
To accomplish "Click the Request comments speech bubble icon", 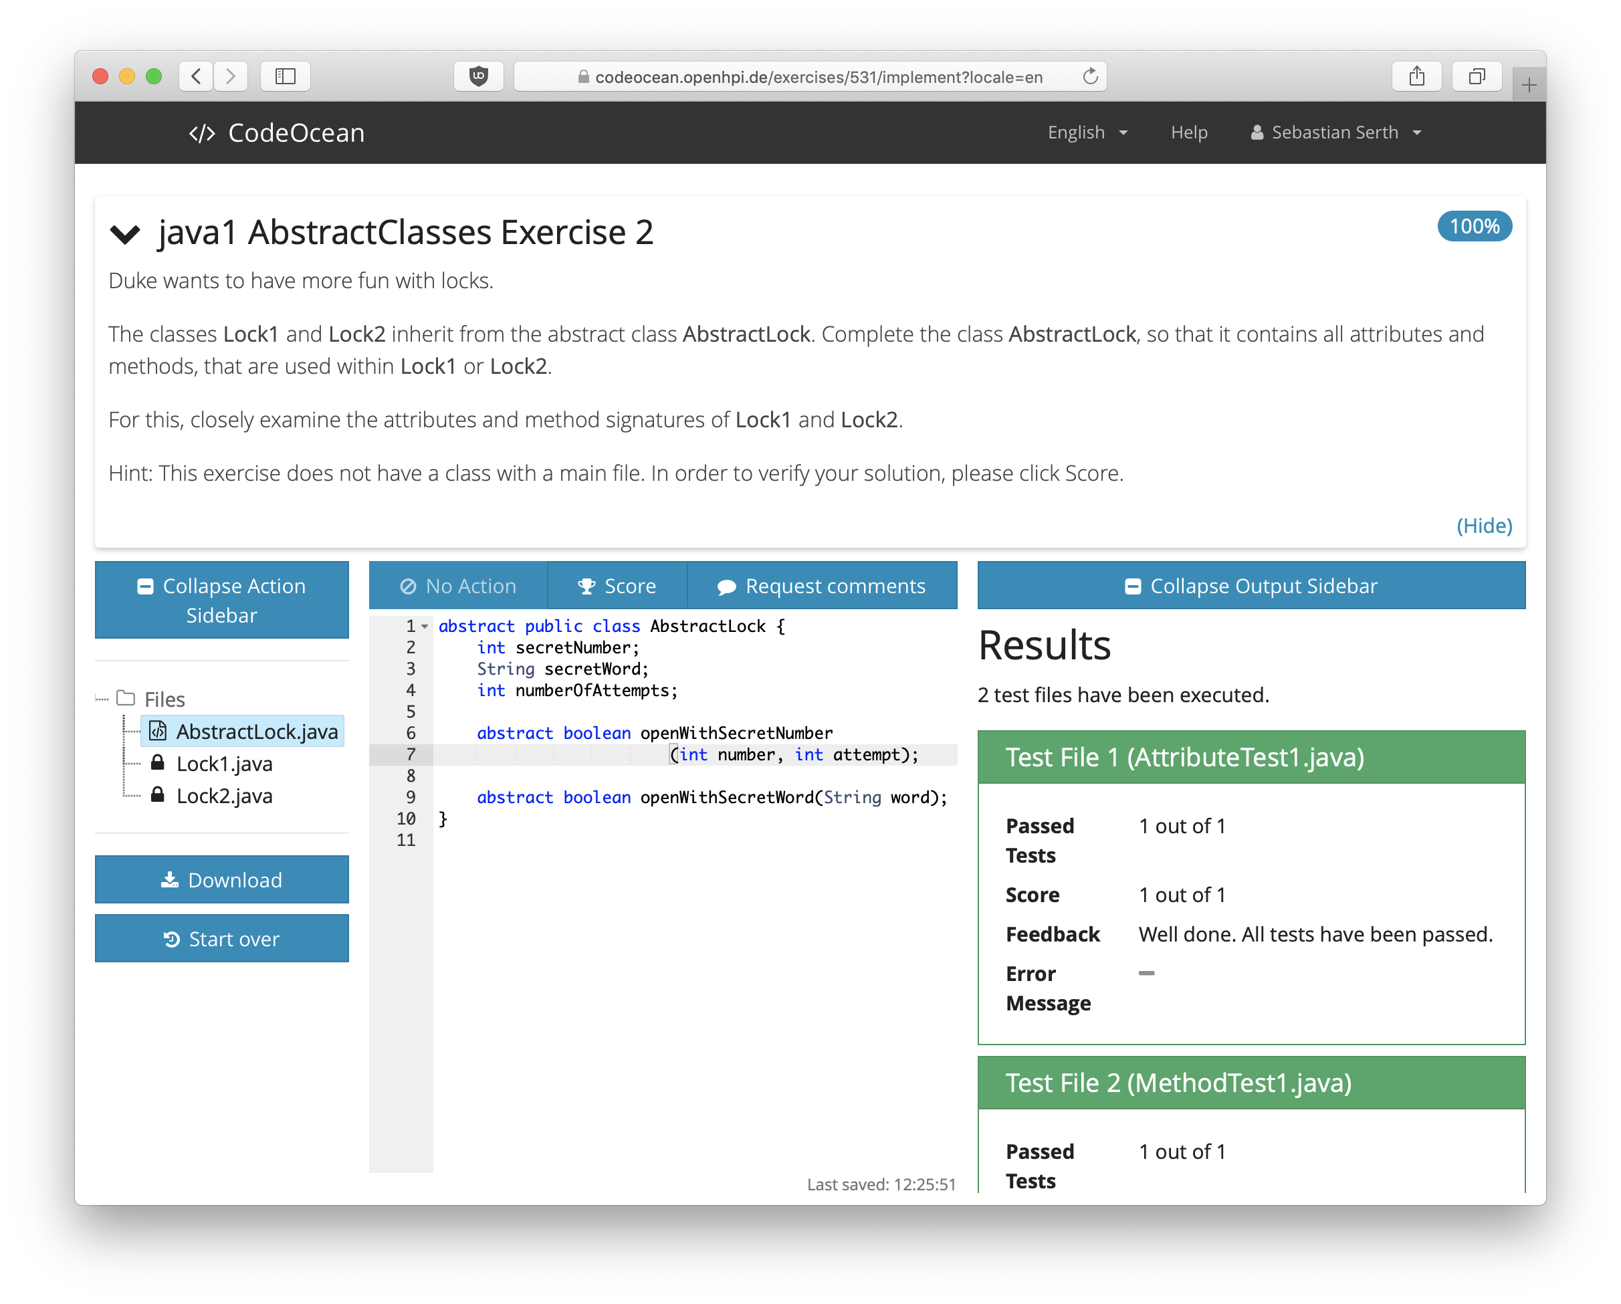I will (x=726, y=586).
